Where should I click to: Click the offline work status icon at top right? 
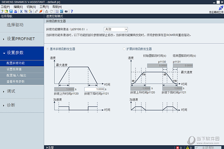221,8
